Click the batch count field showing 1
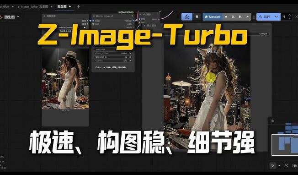This screenshot has height=175, width=298. point(284,17)
